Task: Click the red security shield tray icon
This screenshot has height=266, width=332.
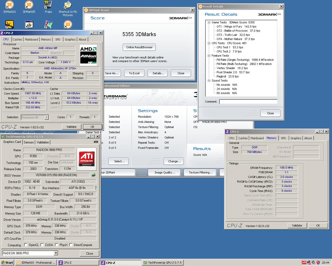Action: [x=317, y=263]
